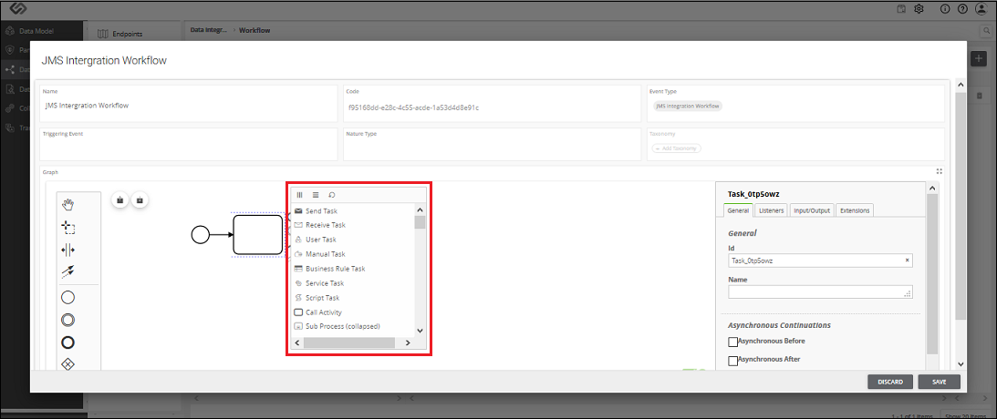Click the DISCARD button
The image size is (997, 419).
(890, 382)
